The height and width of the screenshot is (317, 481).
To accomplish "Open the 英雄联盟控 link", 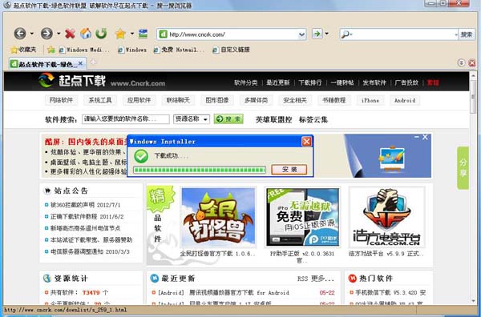I will pos(273,119).
